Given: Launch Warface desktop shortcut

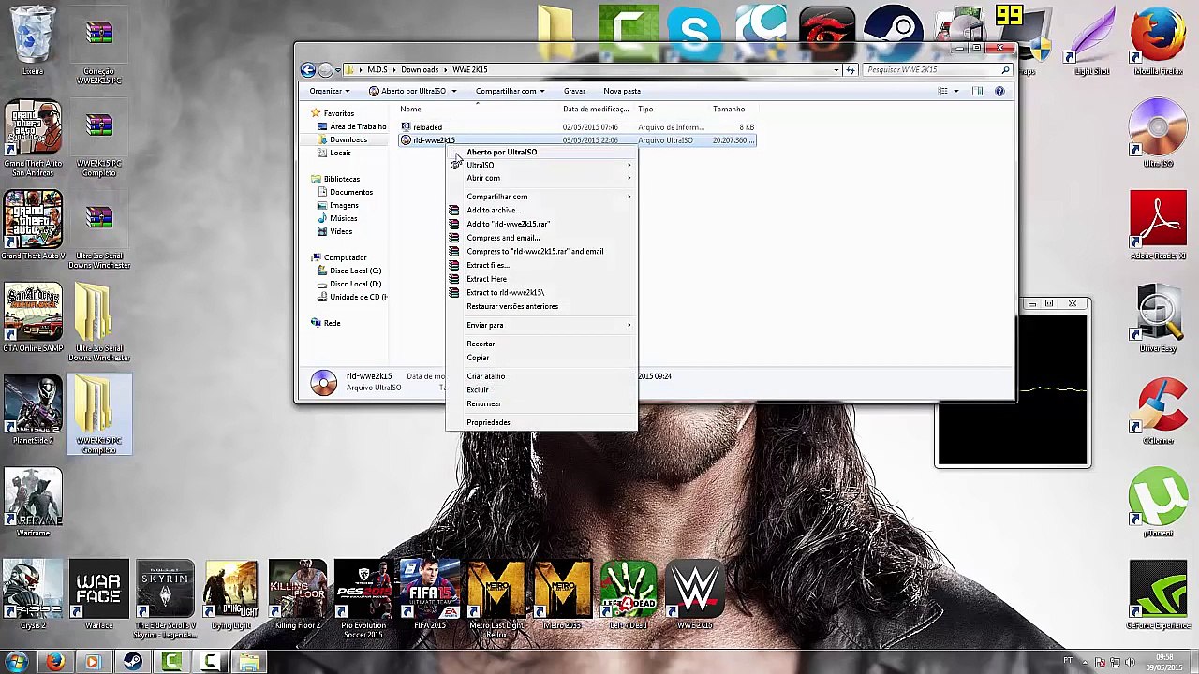Looking at the screenshot, I should click(98, 595).
